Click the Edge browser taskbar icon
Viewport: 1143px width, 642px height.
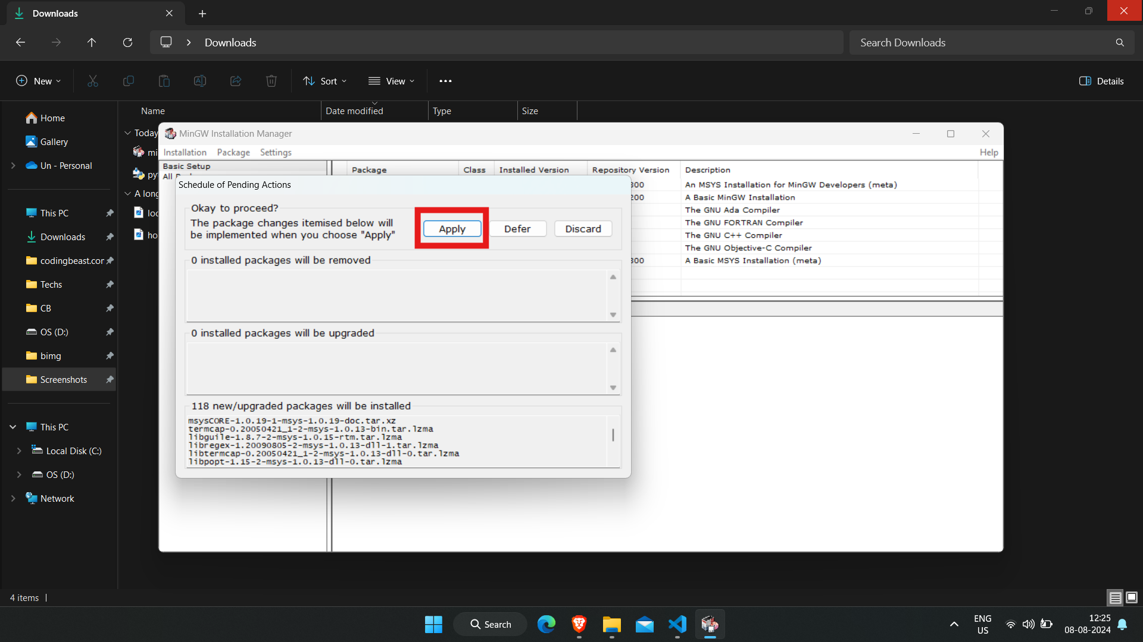(546, 625)
